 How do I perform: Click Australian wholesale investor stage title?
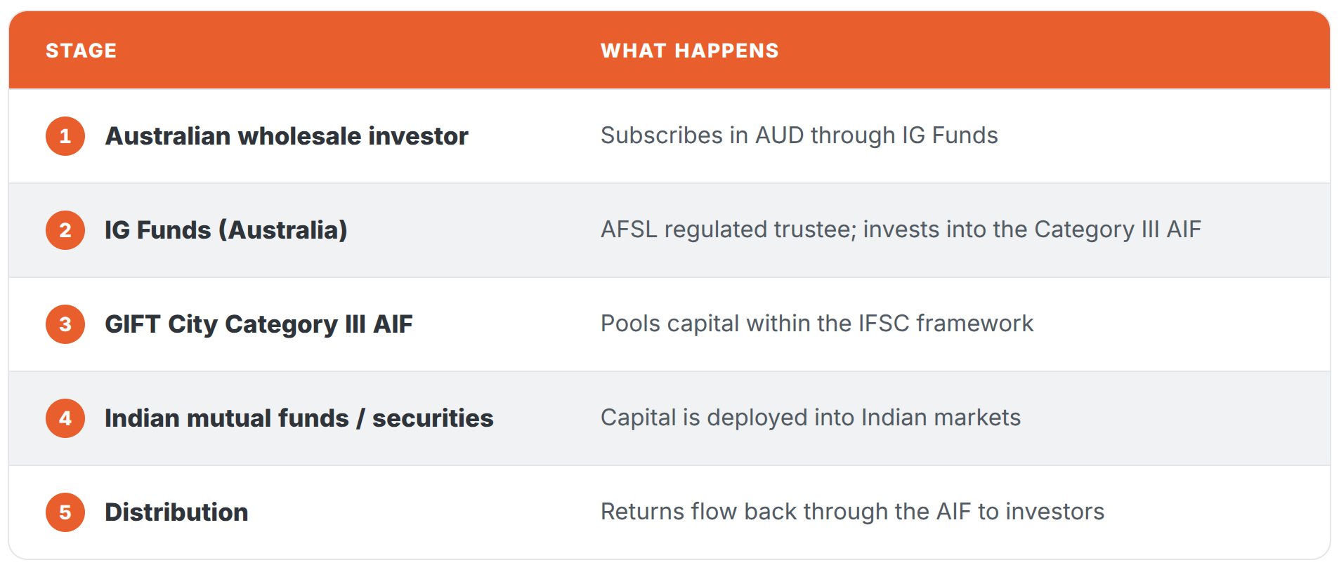tap(287, 136)
